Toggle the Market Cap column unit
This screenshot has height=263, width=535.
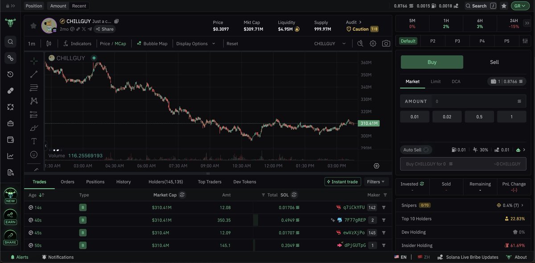[182, 195]
